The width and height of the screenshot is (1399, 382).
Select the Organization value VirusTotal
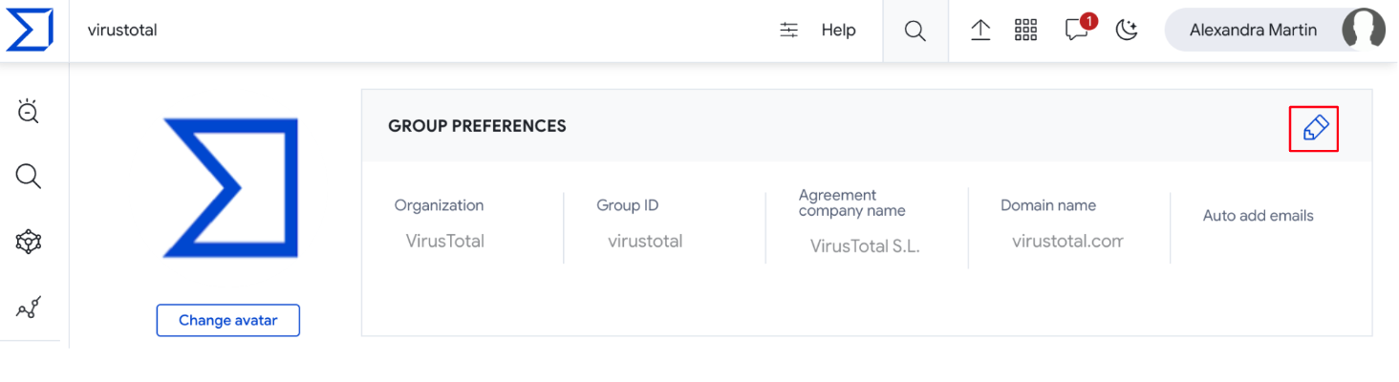[445, 242]
